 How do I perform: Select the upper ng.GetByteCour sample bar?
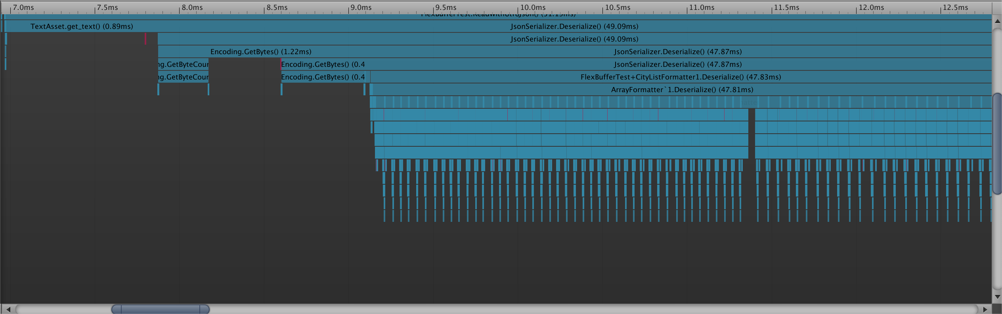[183, 64]
